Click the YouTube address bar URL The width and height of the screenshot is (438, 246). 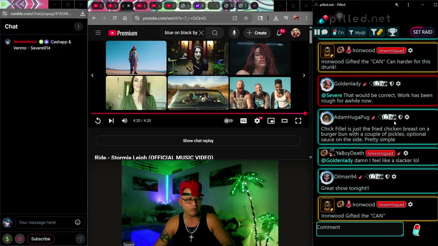[x=175, y=18]
